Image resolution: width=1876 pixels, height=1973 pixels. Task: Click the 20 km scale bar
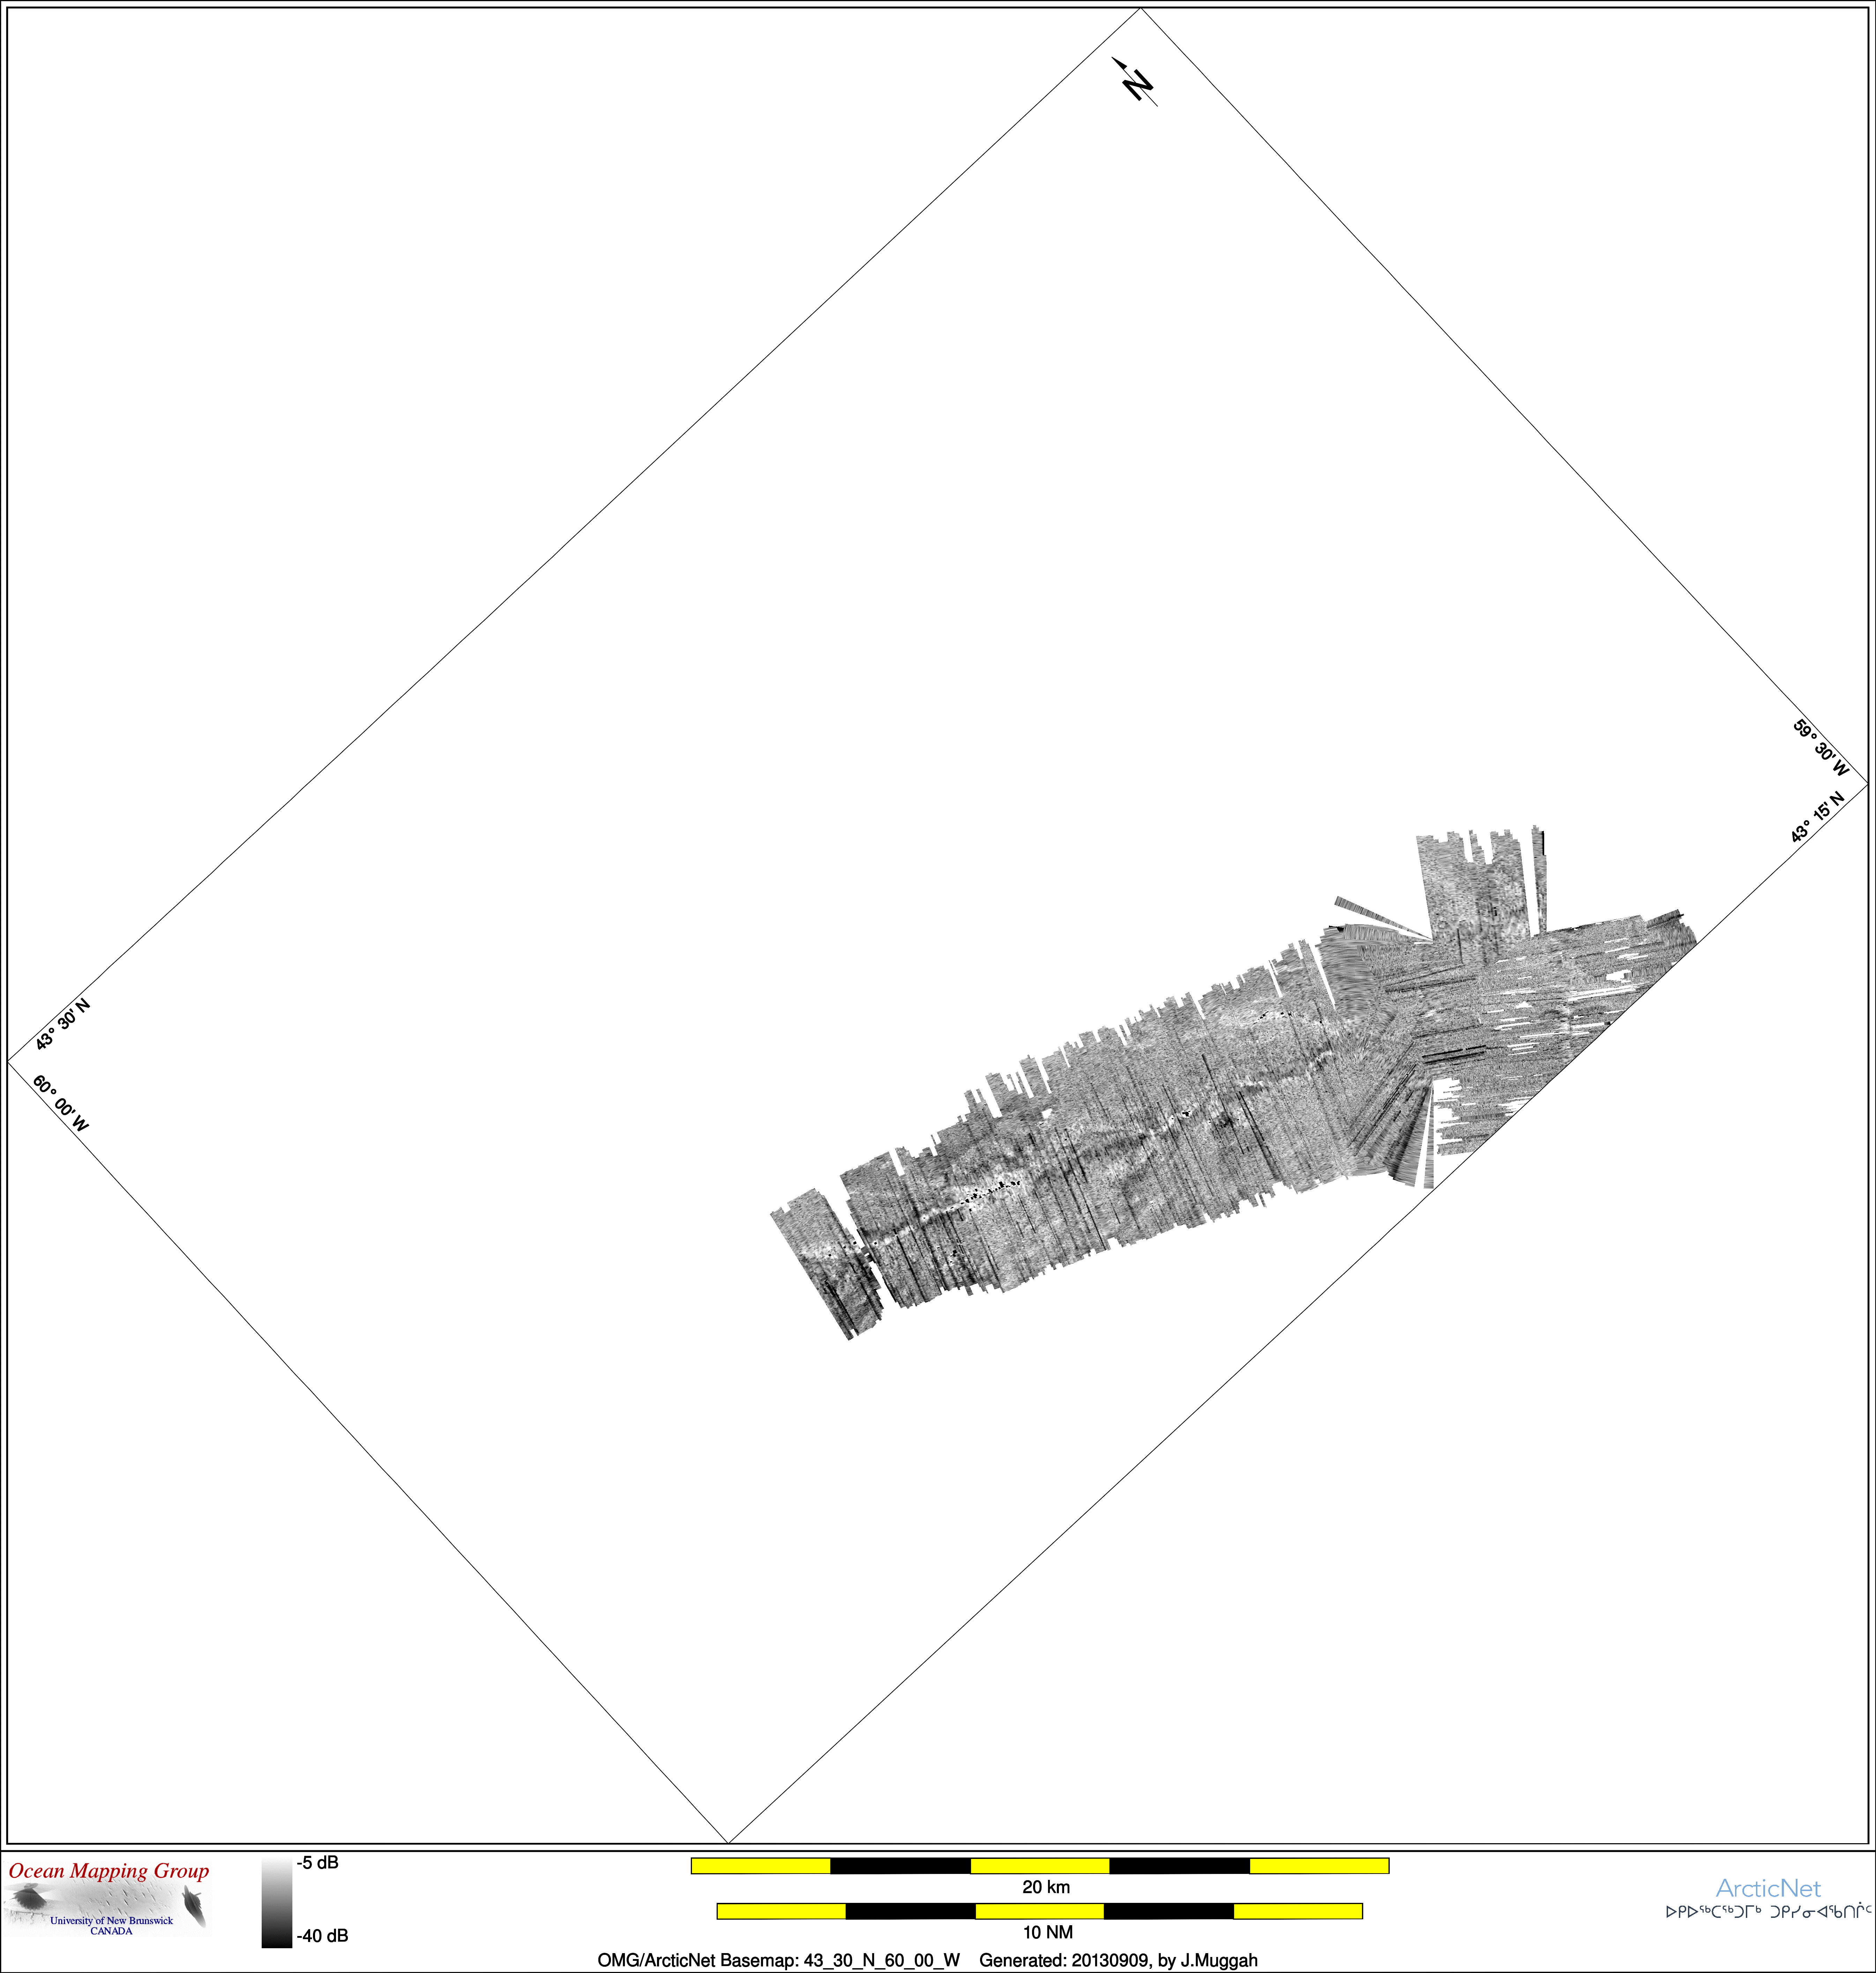[1040, 1866]
